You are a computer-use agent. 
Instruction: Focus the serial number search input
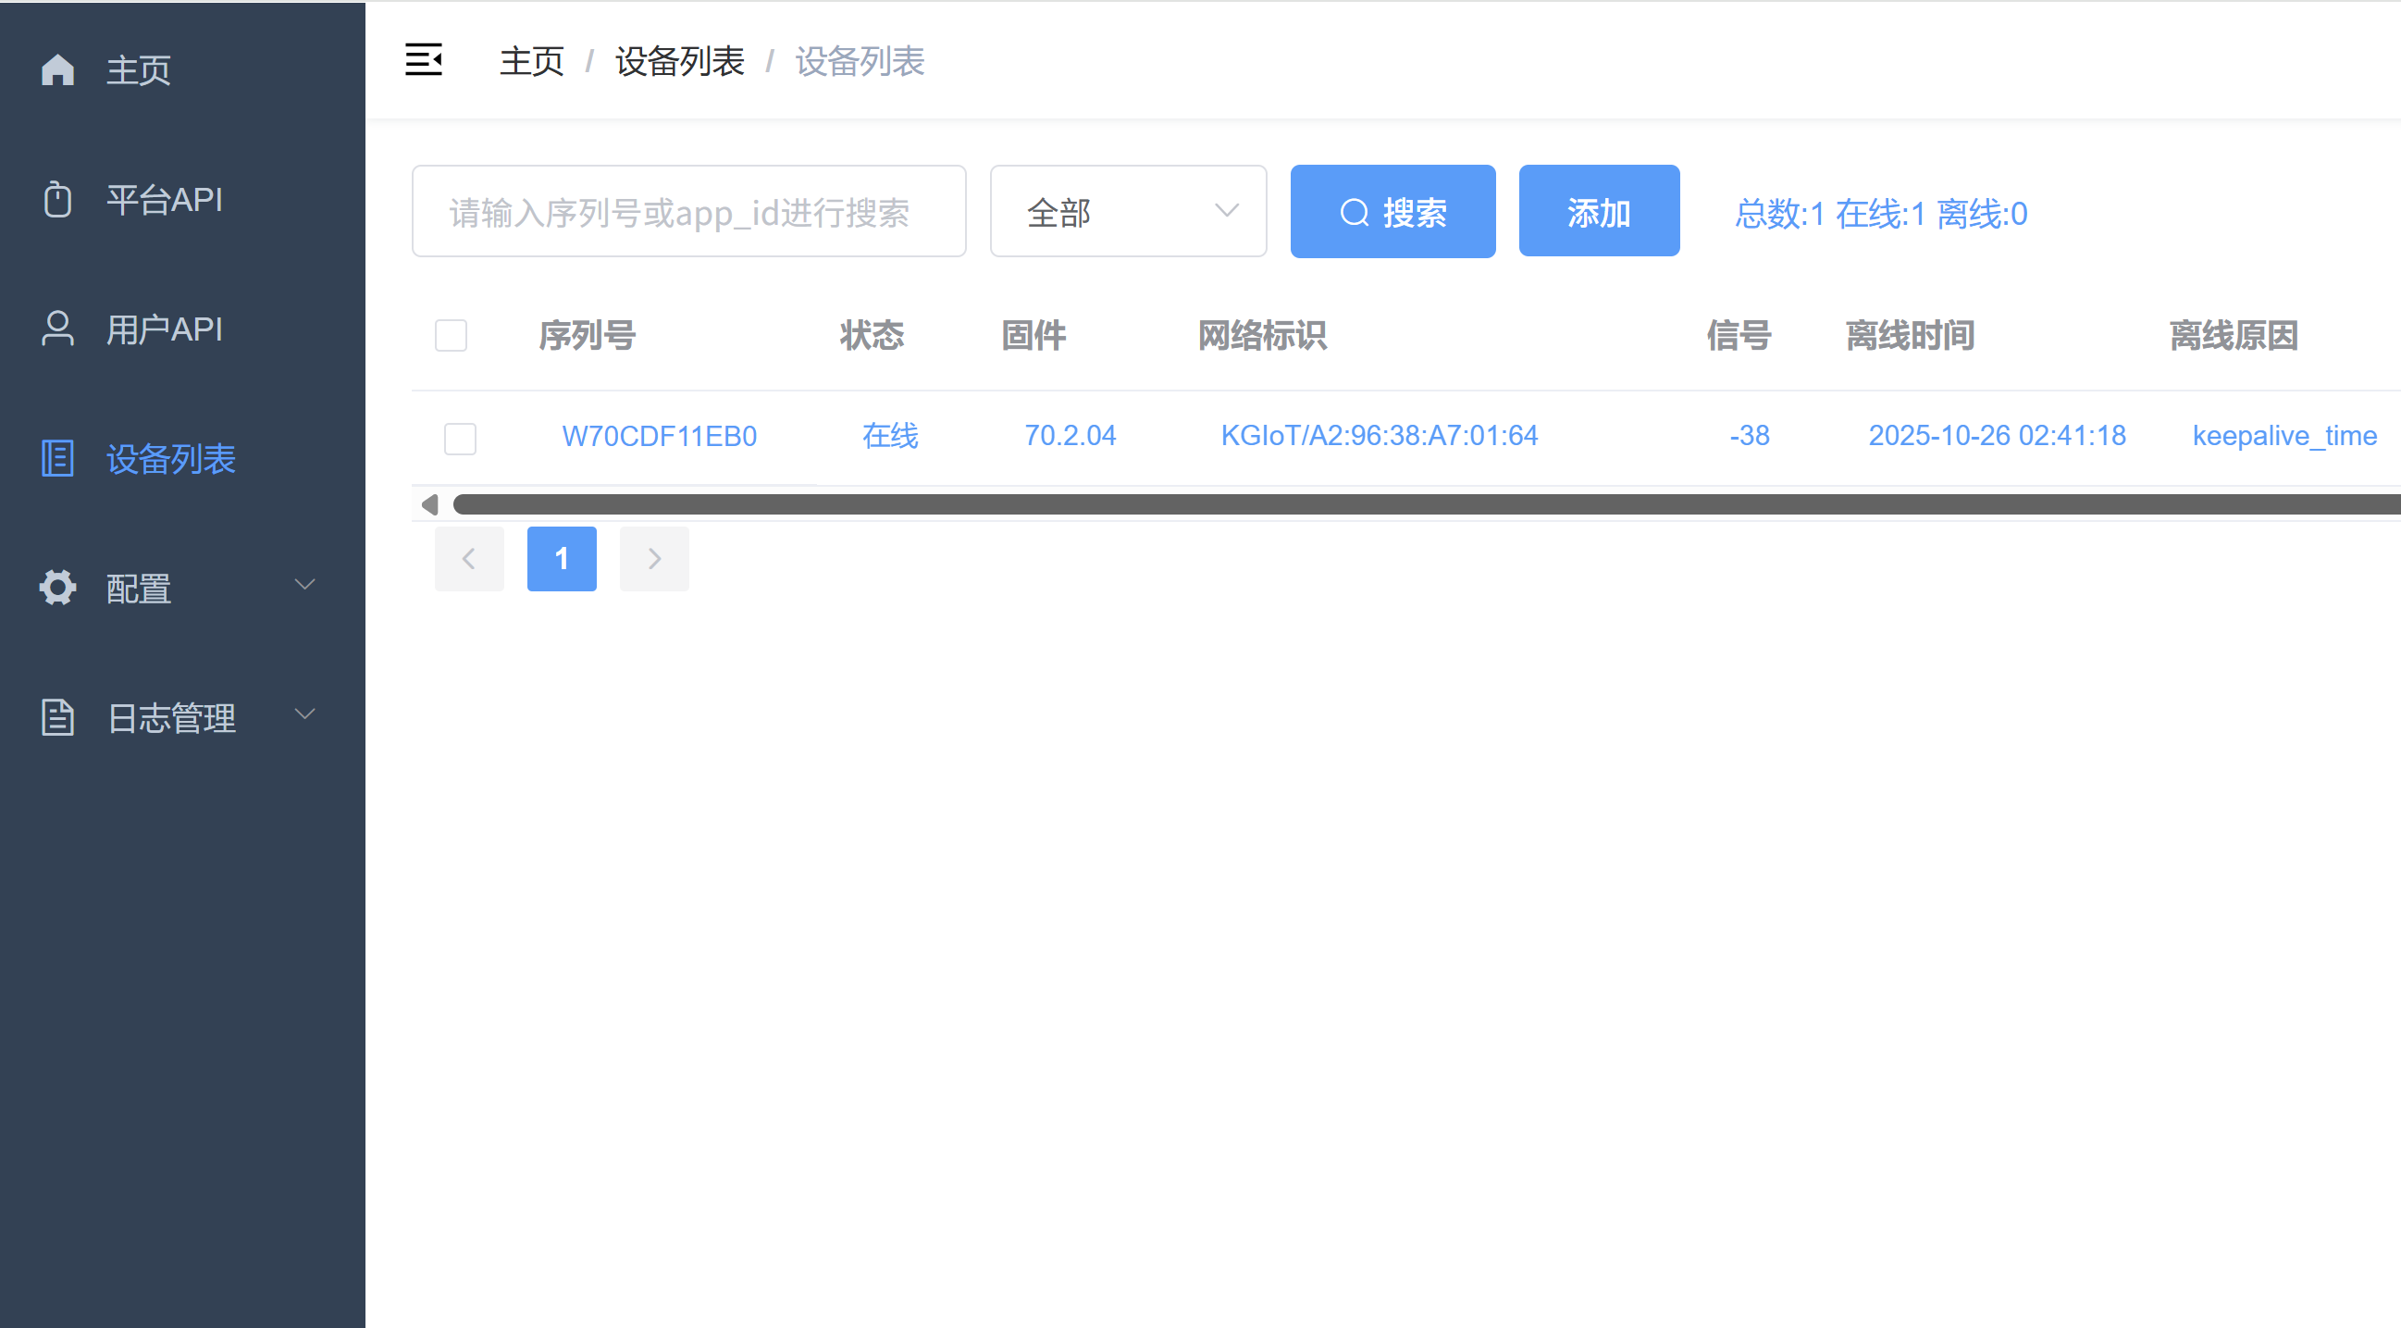(x=688, y=212)
